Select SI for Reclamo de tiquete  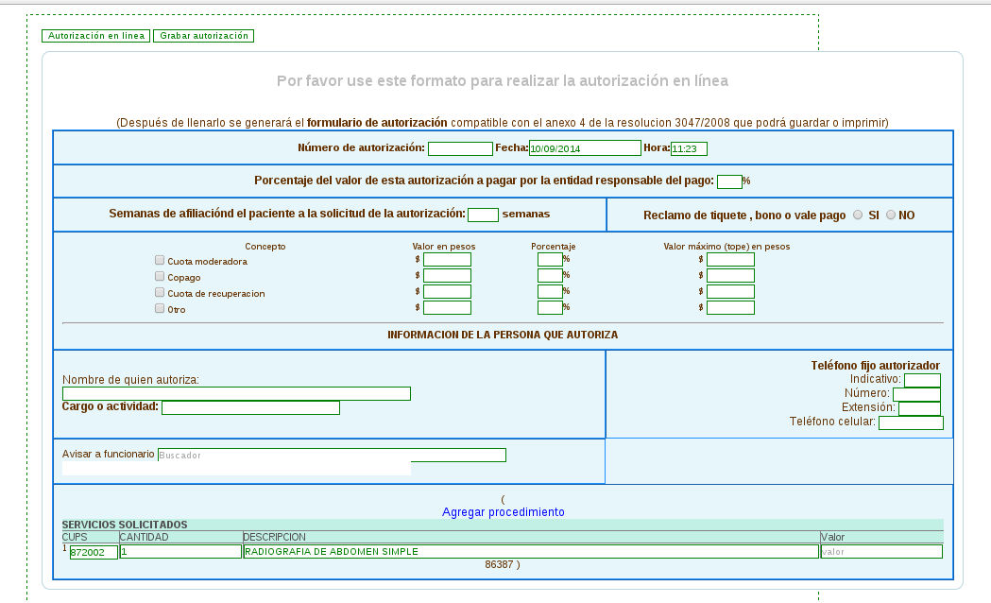click(x=858, y=215)
